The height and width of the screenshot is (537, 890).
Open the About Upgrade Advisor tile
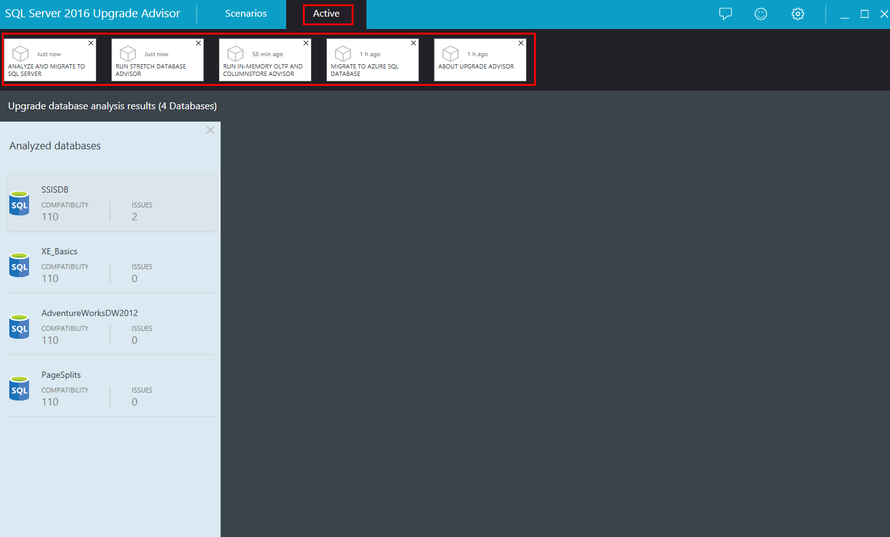coord(480,60)
